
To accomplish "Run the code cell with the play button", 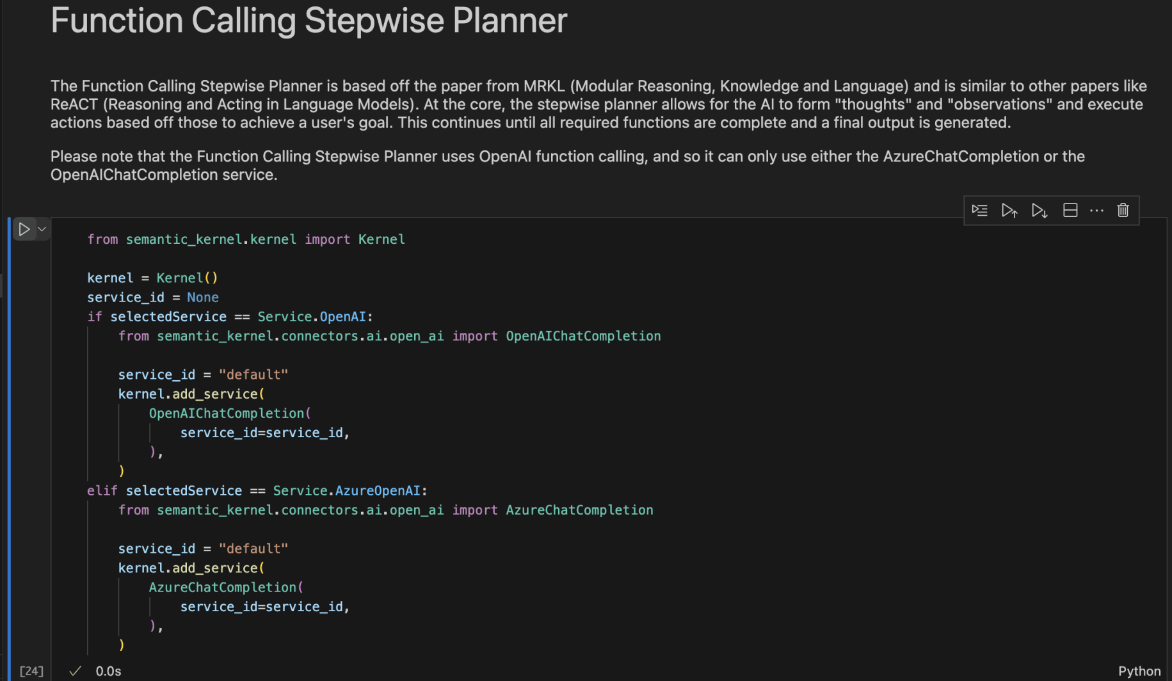I will tap(24, 229).
